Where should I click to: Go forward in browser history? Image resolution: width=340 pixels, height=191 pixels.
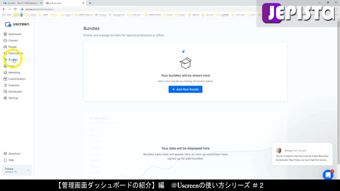10,9
